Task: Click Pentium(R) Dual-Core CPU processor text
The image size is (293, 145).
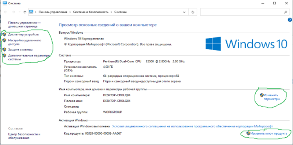Action: click(x=144, y=61)
